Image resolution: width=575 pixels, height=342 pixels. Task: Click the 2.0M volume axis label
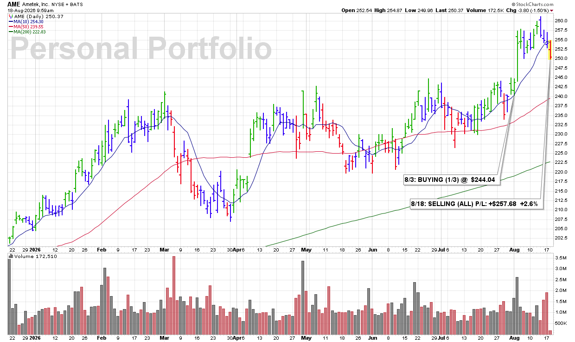point(560,290)
